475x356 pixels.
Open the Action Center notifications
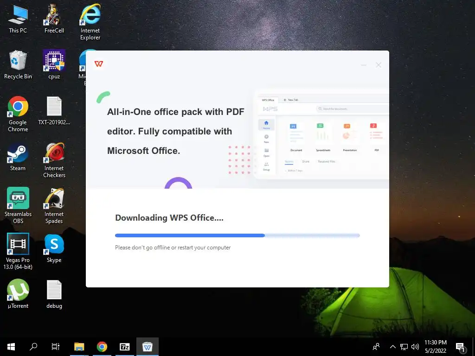[x=461, y=347]
